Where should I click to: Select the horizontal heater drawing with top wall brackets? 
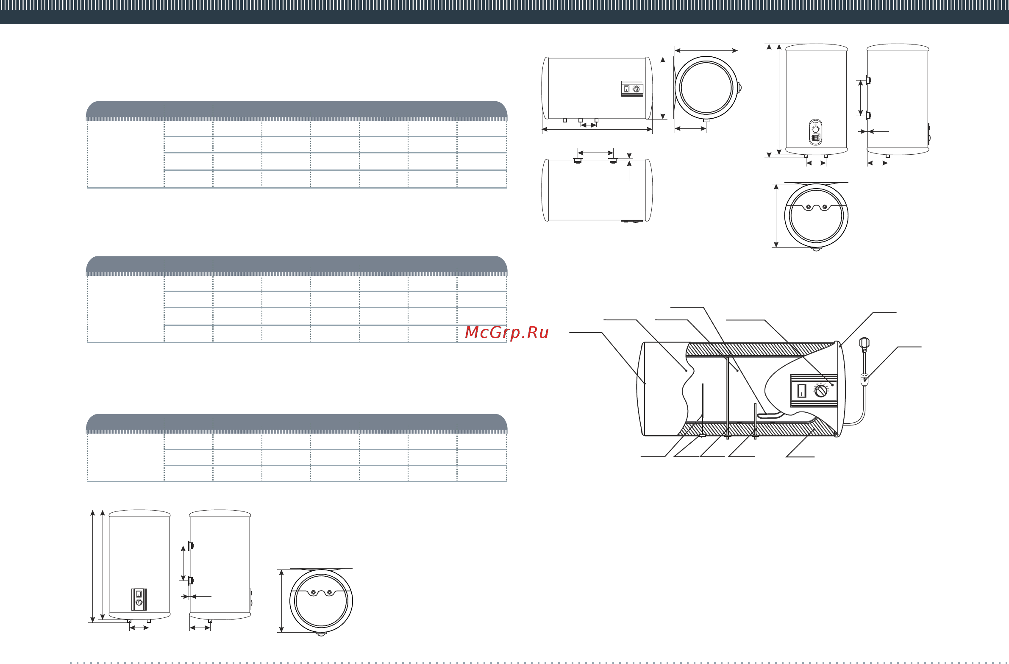pyautogui.click(x=597, y=189)
